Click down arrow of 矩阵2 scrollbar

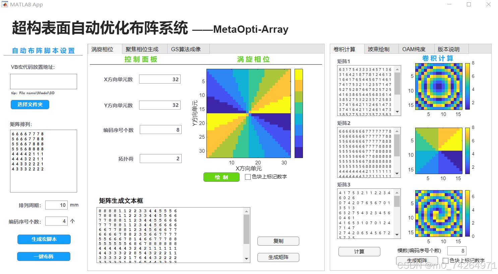(397, 174)
